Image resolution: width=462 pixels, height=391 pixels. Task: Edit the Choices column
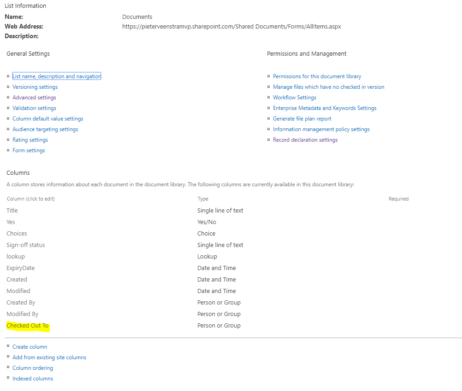tap(17, 233)
